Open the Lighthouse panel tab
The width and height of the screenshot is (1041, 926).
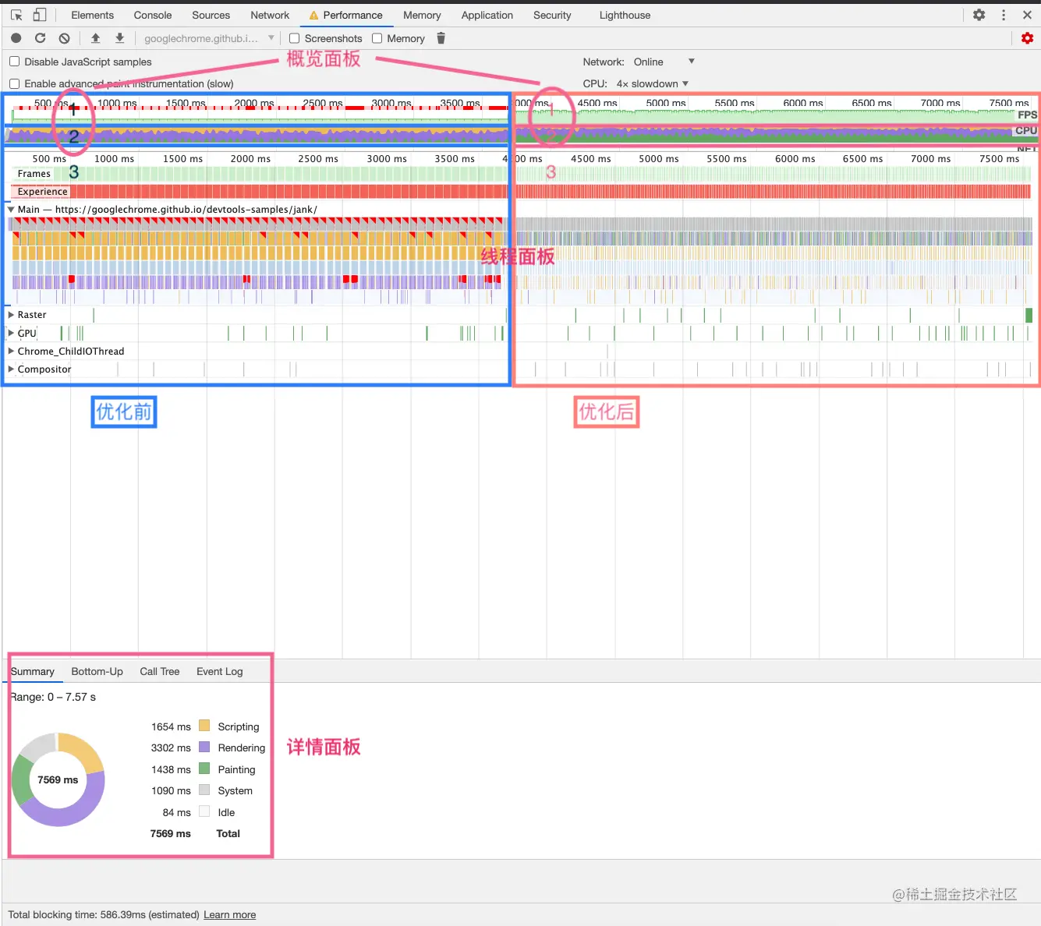tap(625, 15)
